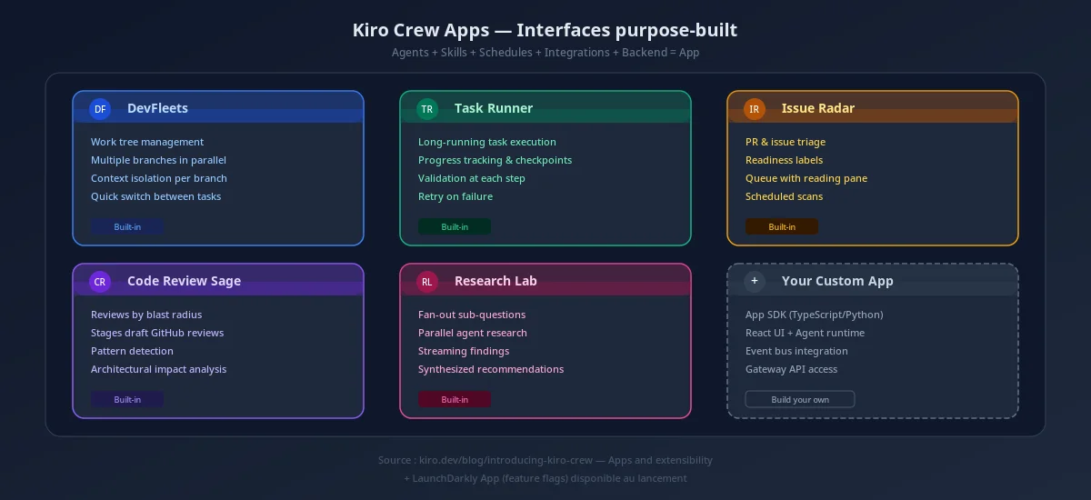Click Long-running task execution text
Image resolution: width=1091 pixels, height=500 pixels.
pos(487,142)
